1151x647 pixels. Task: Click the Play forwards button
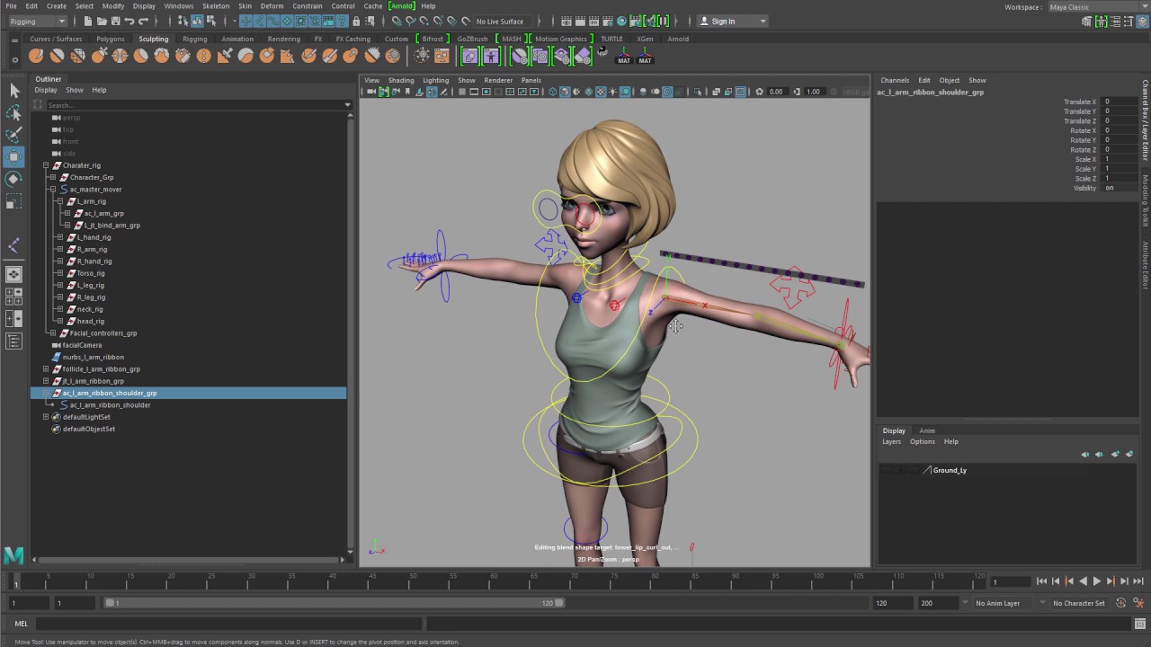click(1097, 581)
